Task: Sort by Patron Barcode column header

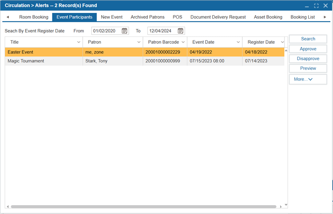Action: [x=163, y=42]
